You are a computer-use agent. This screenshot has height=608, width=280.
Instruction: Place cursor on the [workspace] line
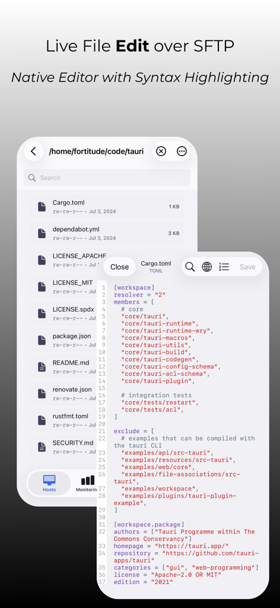click(135, 288)
